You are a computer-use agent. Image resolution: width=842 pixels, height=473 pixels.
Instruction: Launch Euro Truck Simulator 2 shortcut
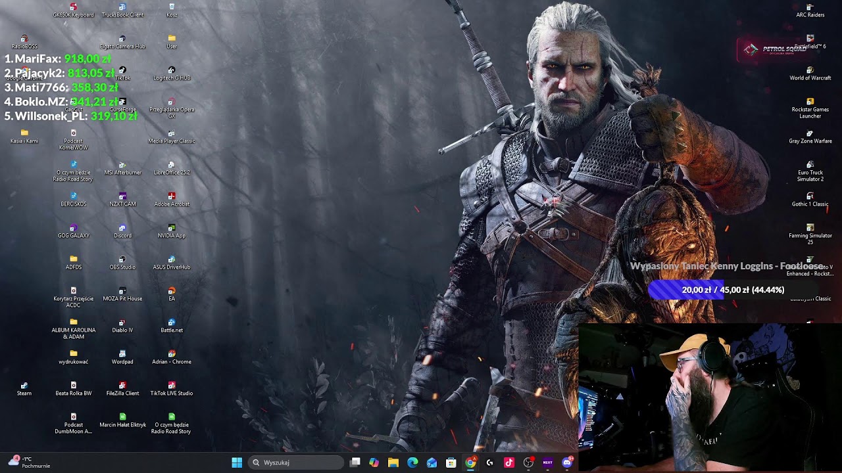click(810, 171)
